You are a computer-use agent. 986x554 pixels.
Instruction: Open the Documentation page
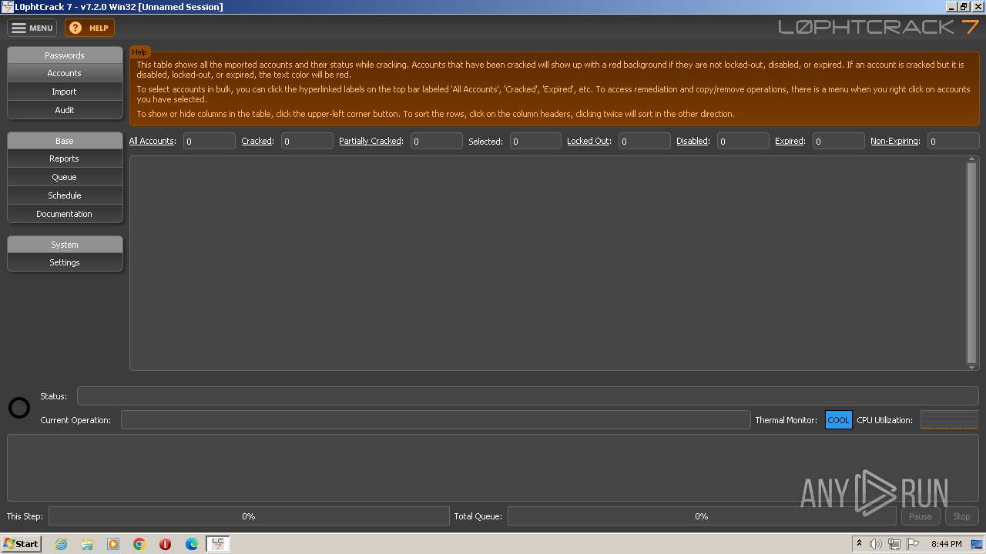click(65, 214)
